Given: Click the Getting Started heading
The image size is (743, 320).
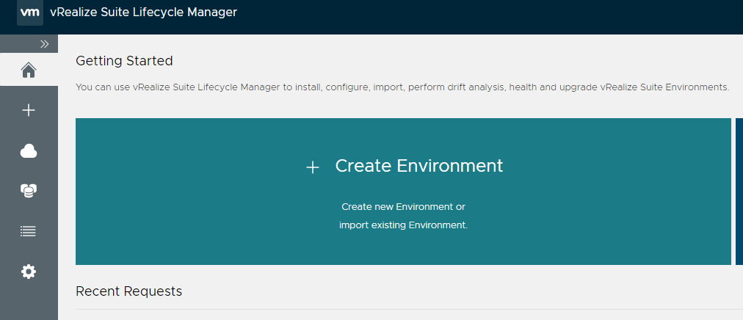Looking at the screenshot, I should tap(124, 61).
